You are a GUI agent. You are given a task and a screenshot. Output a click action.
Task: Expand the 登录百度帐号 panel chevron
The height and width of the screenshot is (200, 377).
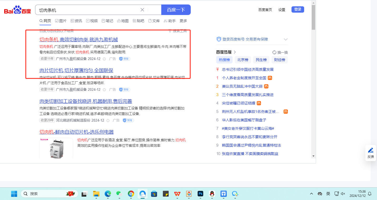tap(286, 39)
